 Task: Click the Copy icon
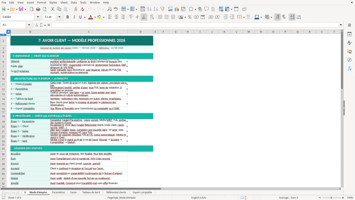pos(59,9)
